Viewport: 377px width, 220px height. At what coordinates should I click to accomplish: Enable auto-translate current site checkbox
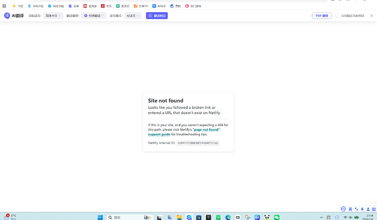tap(337, 16)
